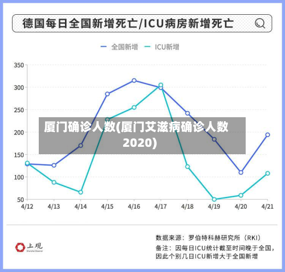285x272 pixels.
Task: Click the data source line 罗伯特科赫研究所 (RKI)
Action: point(208,238)
